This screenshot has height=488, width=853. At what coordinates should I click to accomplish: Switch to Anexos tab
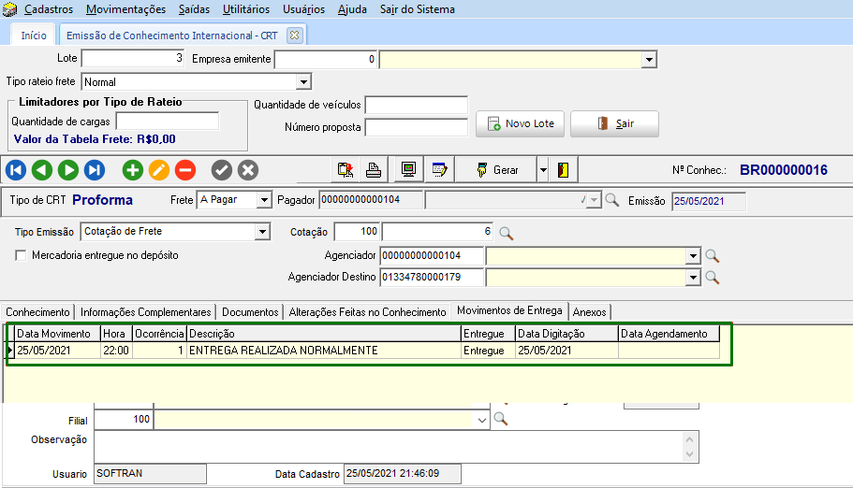(589, 312)
